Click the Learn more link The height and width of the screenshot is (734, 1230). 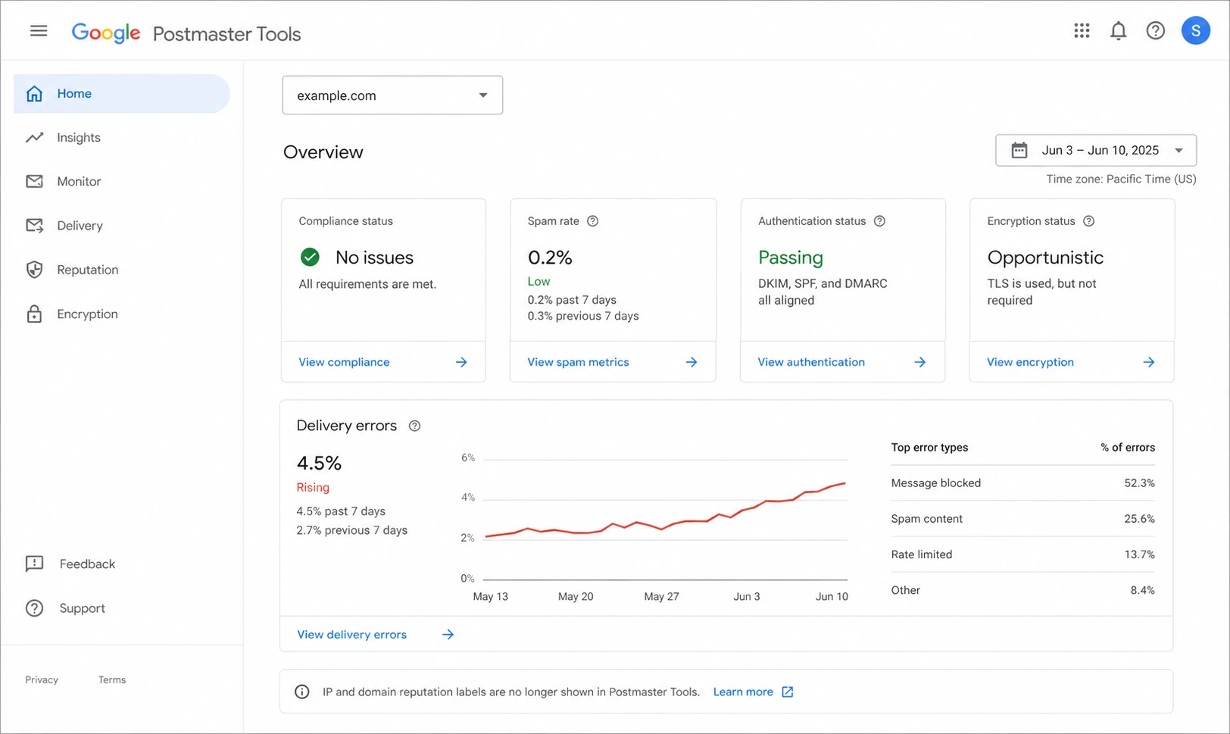[743, 692]
